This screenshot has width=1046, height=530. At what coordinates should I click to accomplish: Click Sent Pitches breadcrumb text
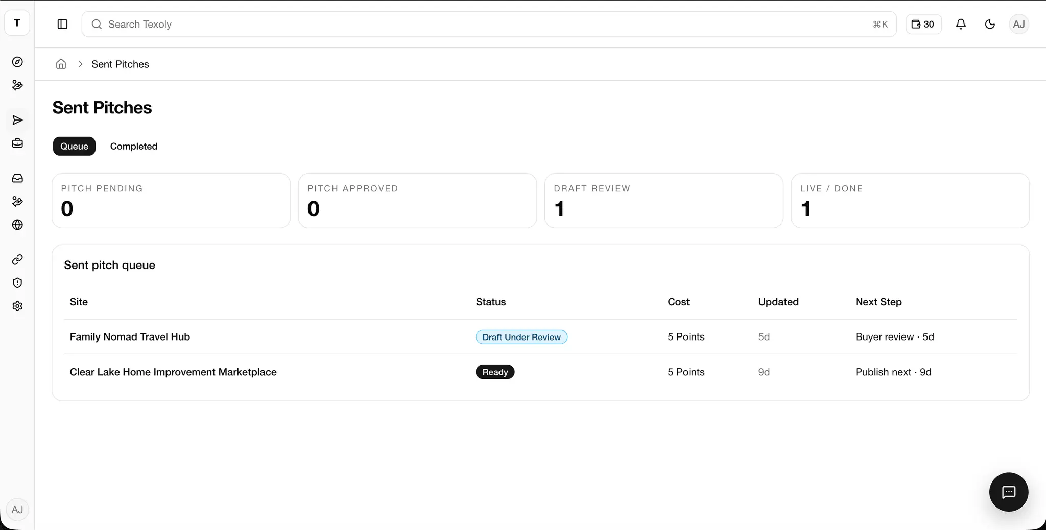point(120,64)
